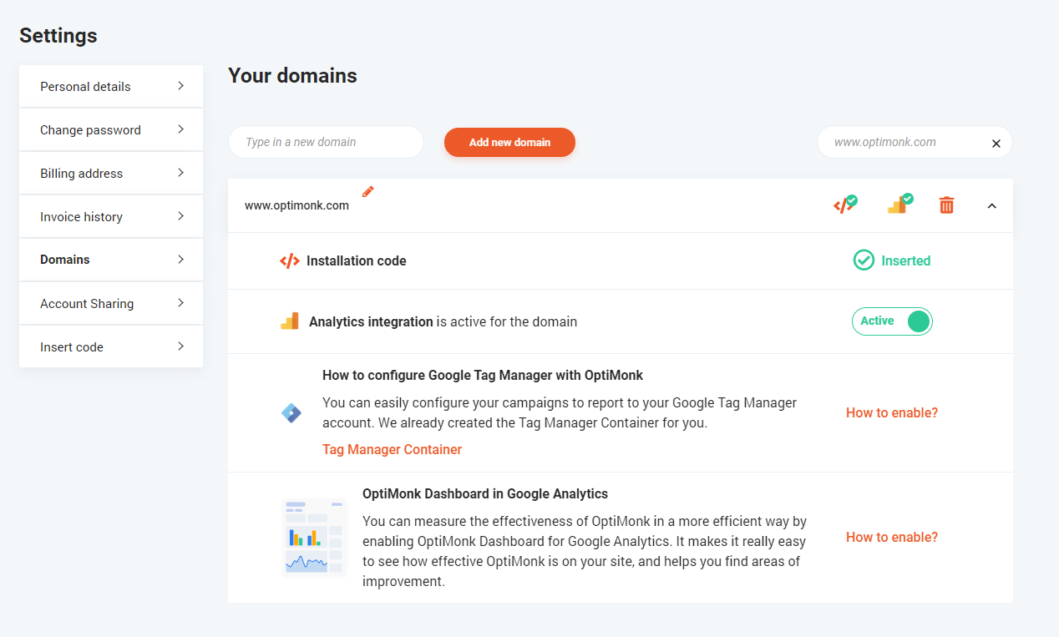
Task: Click the Inserted status text
Action: coord(906,260)
